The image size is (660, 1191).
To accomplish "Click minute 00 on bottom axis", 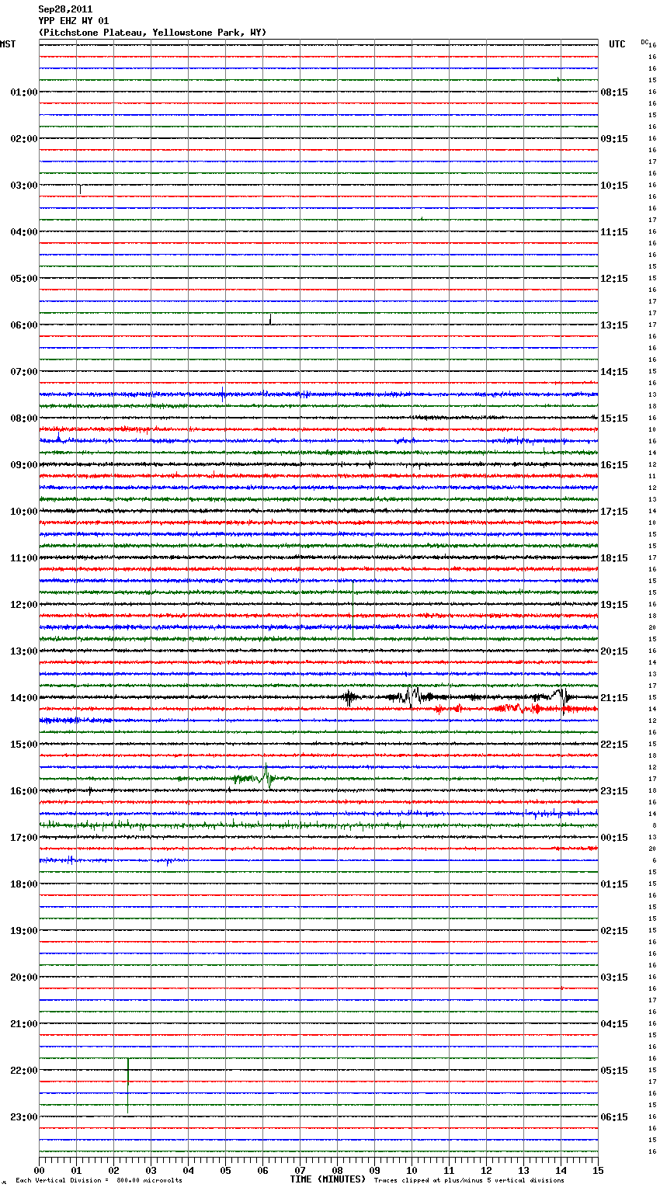I will (x=40, y=1170).
